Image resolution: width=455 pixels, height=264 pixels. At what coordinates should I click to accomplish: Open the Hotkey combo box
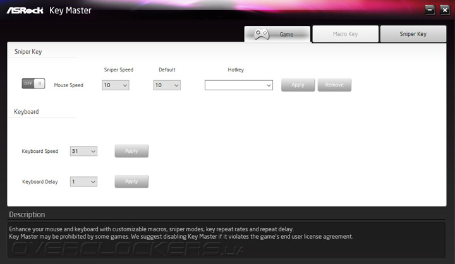(x=239, y=85)
